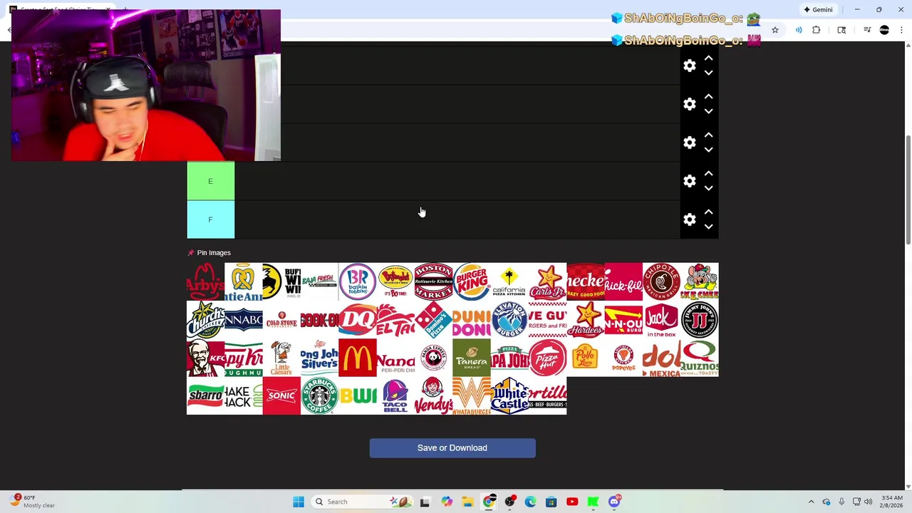Image resolution: width=912 pixels, height=513 pixels.
Task: Select the Jack in the Box logo
Action: pos(661,320)
